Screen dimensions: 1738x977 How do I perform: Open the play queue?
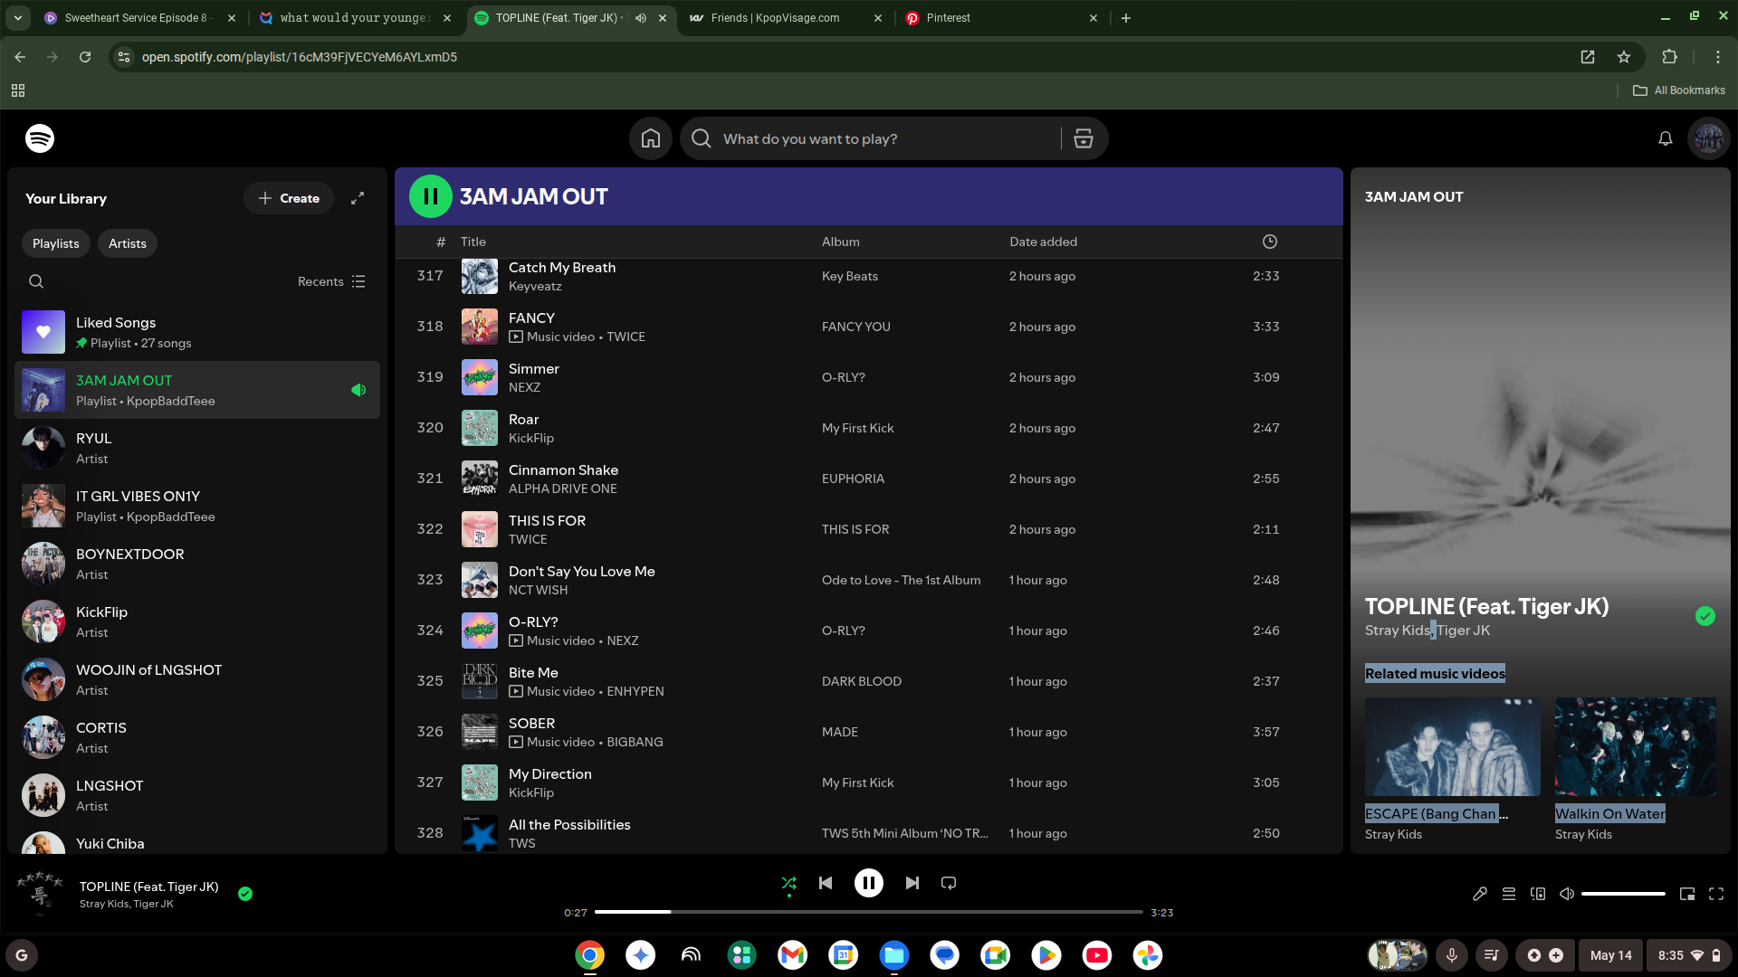[x=1509, y=894]
